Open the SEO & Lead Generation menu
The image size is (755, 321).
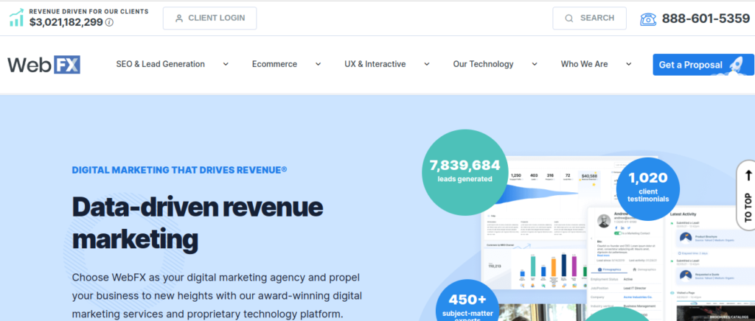(x=160, y=64)
